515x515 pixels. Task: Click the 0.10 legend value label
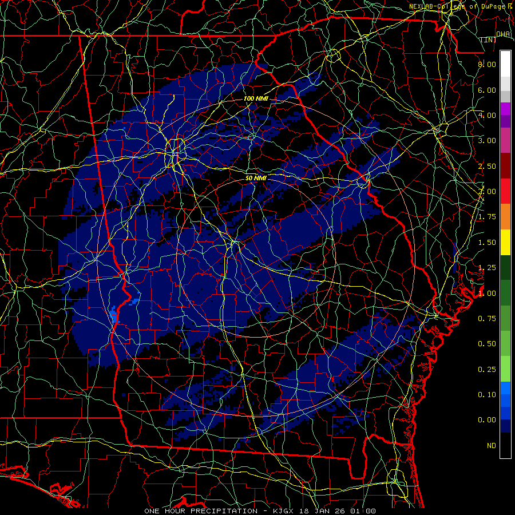pos(487,395)
